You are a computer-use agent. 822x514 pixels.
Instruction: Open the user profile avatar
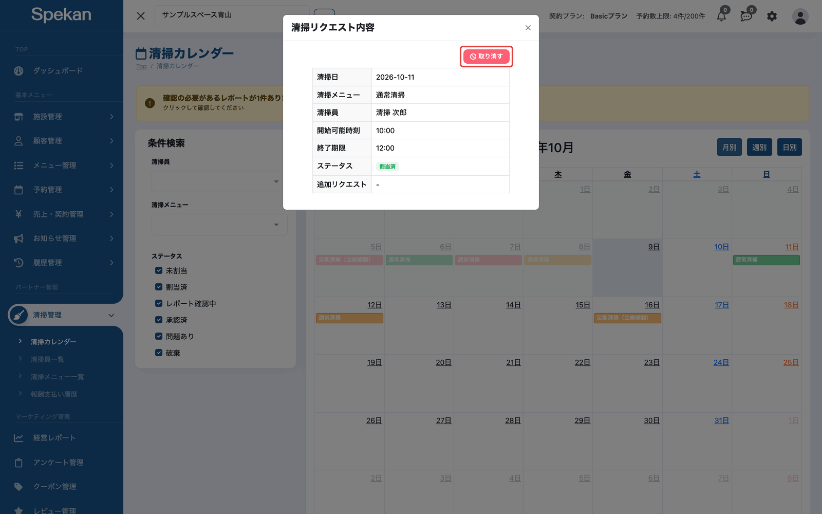(800, 16)
